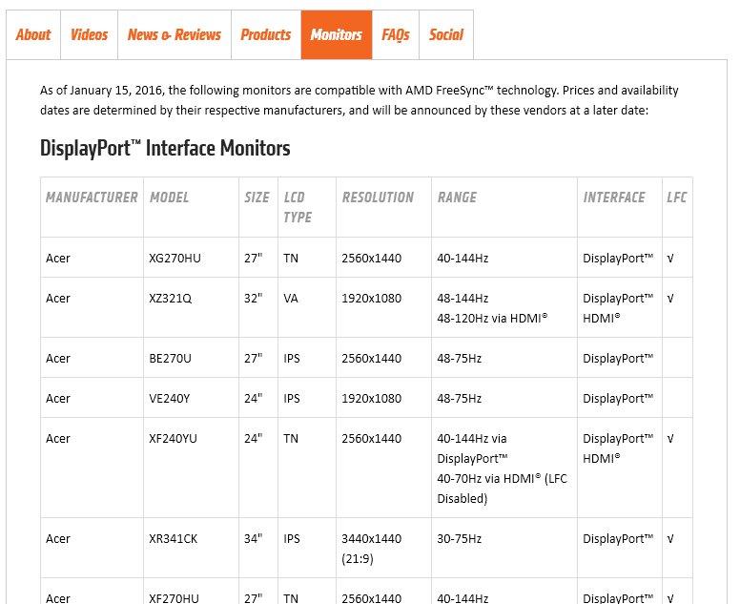740x604 pixels.
Task: Go to the FAQs tab
Action: click(x=396, y=35)
